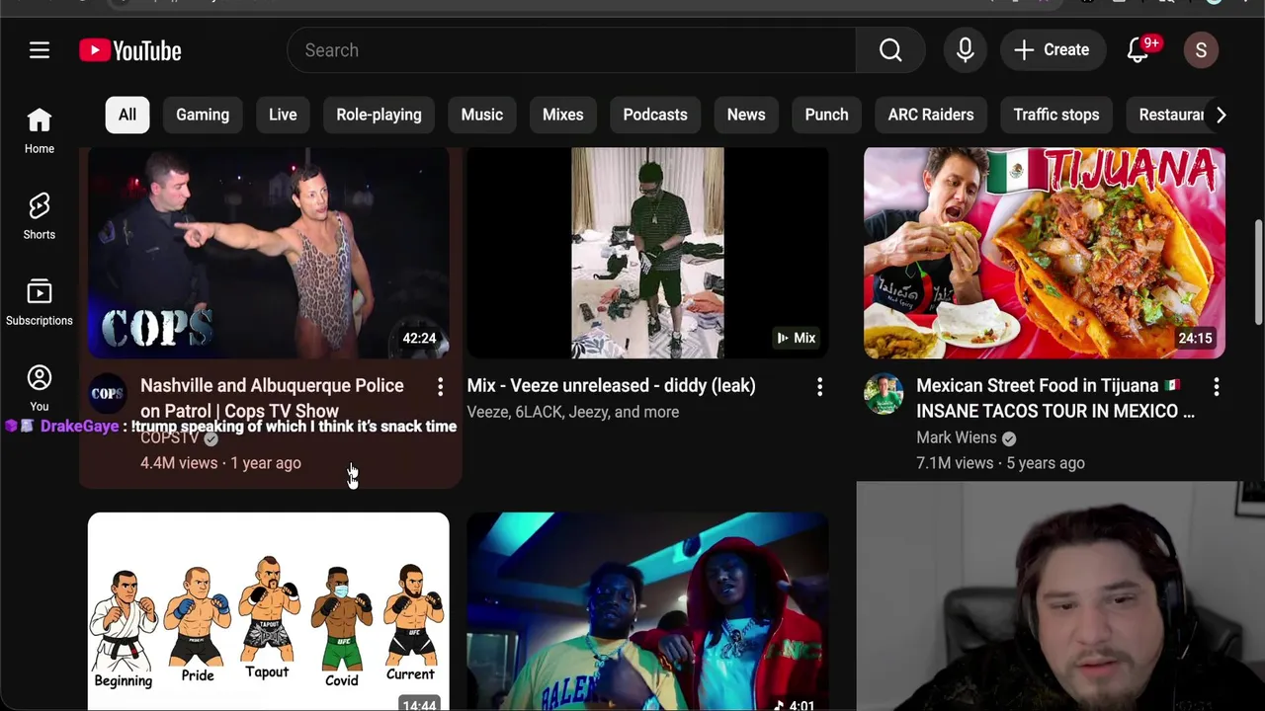Go to the YouTube logo home link
The height and width of the screenshot is (711, 1265).
(x=130, y=50)
